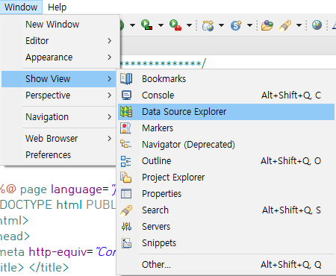Open the Help menu

[57, 7]
